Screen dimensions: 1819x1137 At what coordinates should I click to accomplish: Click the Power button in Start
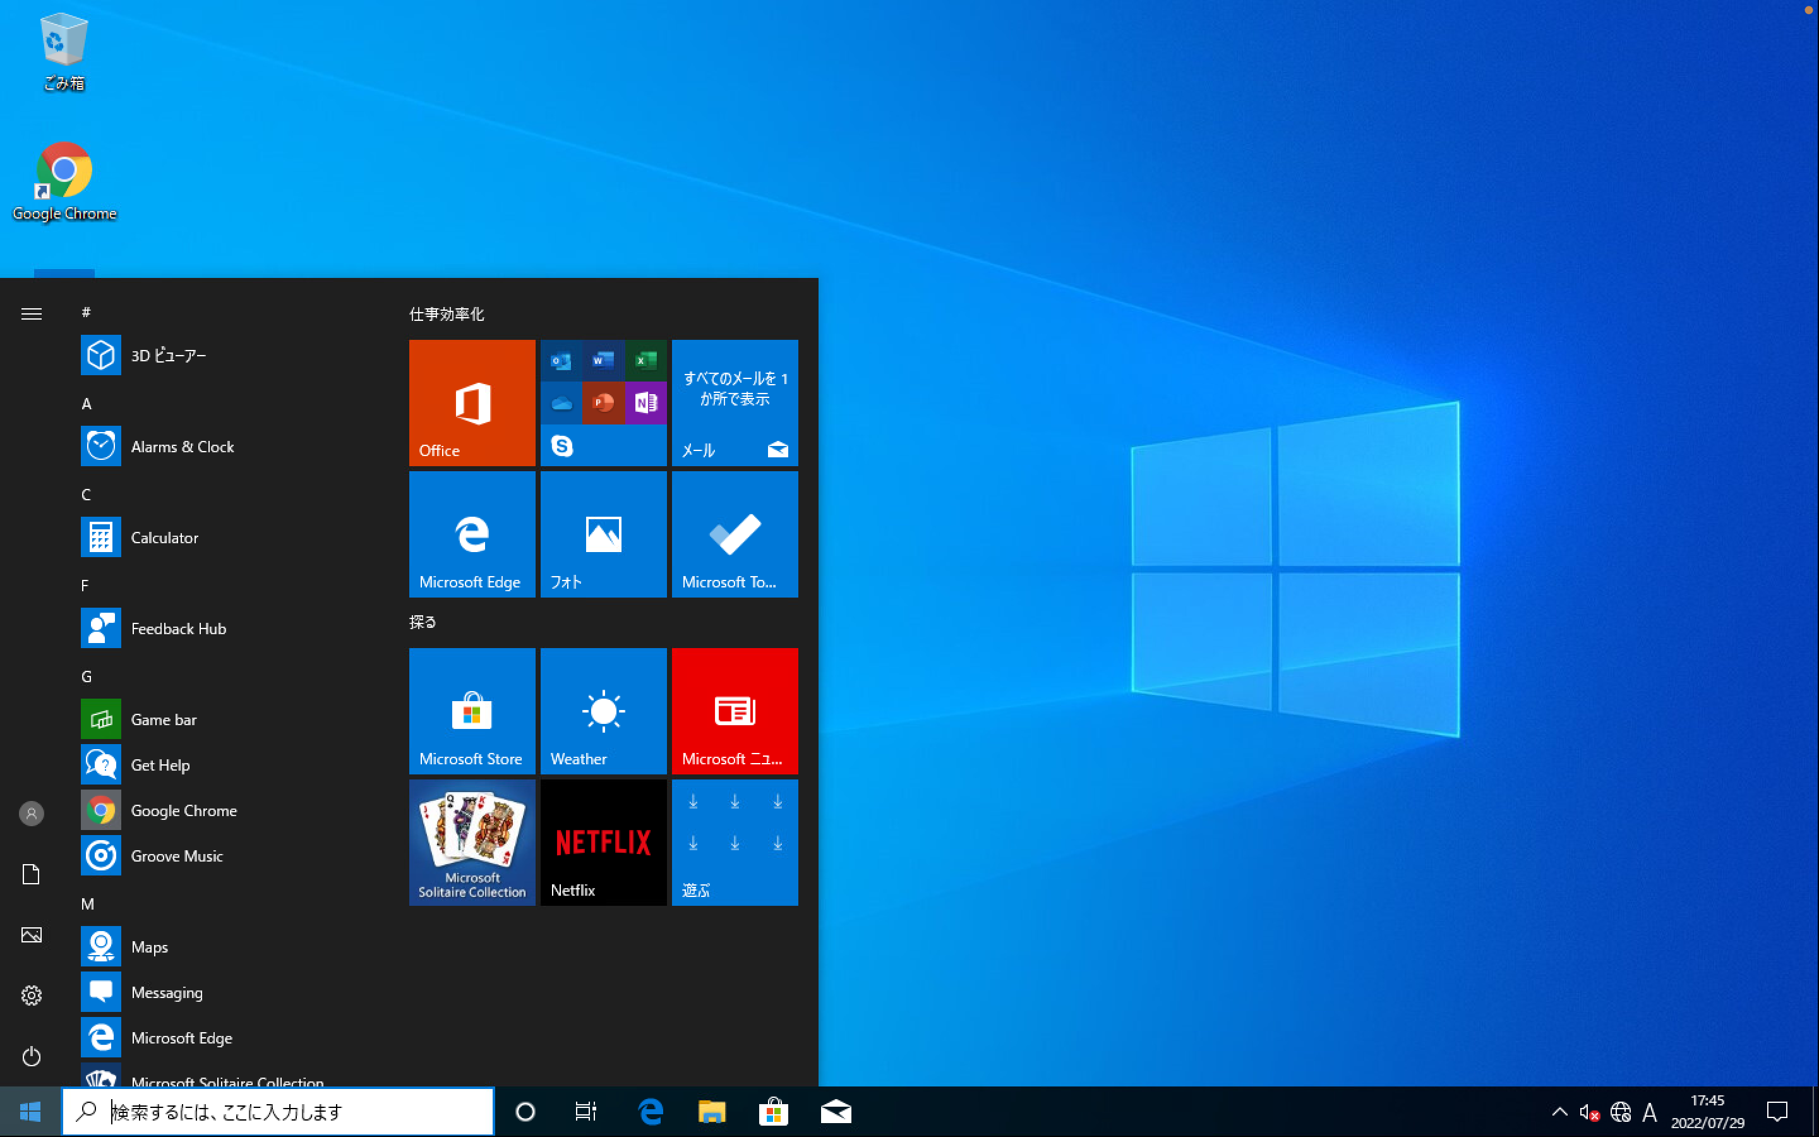click(x=31, y=1057)
